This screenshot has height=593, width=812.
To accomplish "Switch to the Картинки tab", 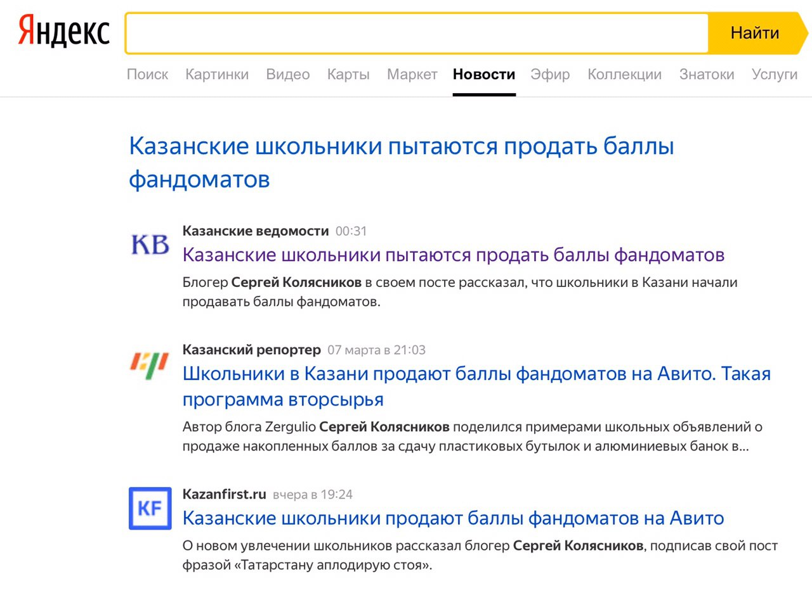I will pos(217,75).
